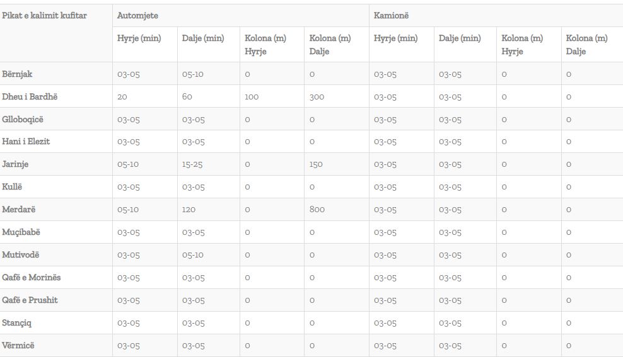Click the Stançiq border point name

point(16,323)
